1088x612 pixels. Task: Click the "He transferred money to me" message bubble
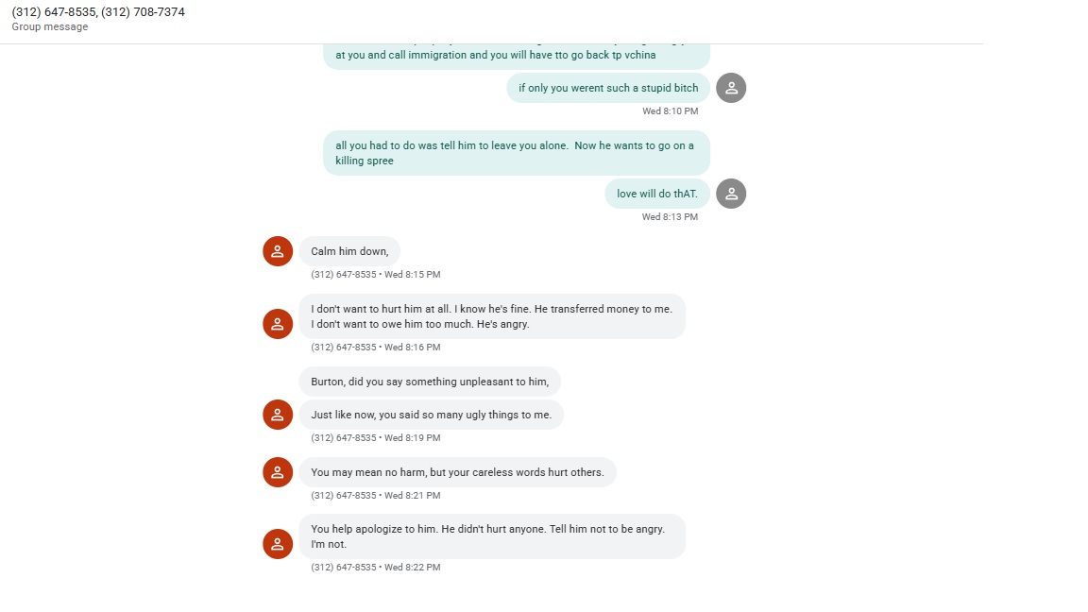[492, 316]
